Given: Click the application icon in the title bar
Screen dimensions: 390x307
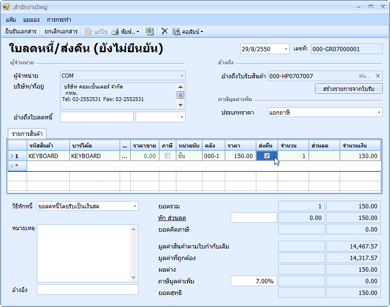Looking at the screenshot, I should coord(6,7).
